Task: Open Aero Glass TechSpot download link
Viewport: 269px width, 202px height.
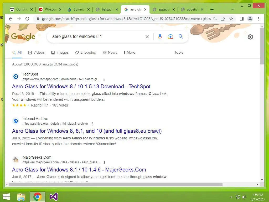Action: (81, 87)
